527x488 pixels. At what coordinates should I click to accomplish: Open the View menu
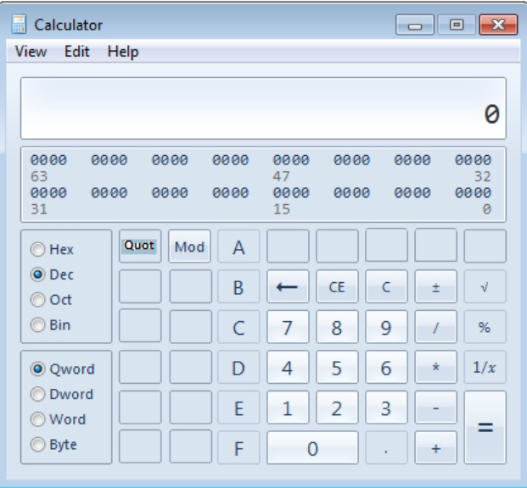pyautogui.click(x=31, y=52)
